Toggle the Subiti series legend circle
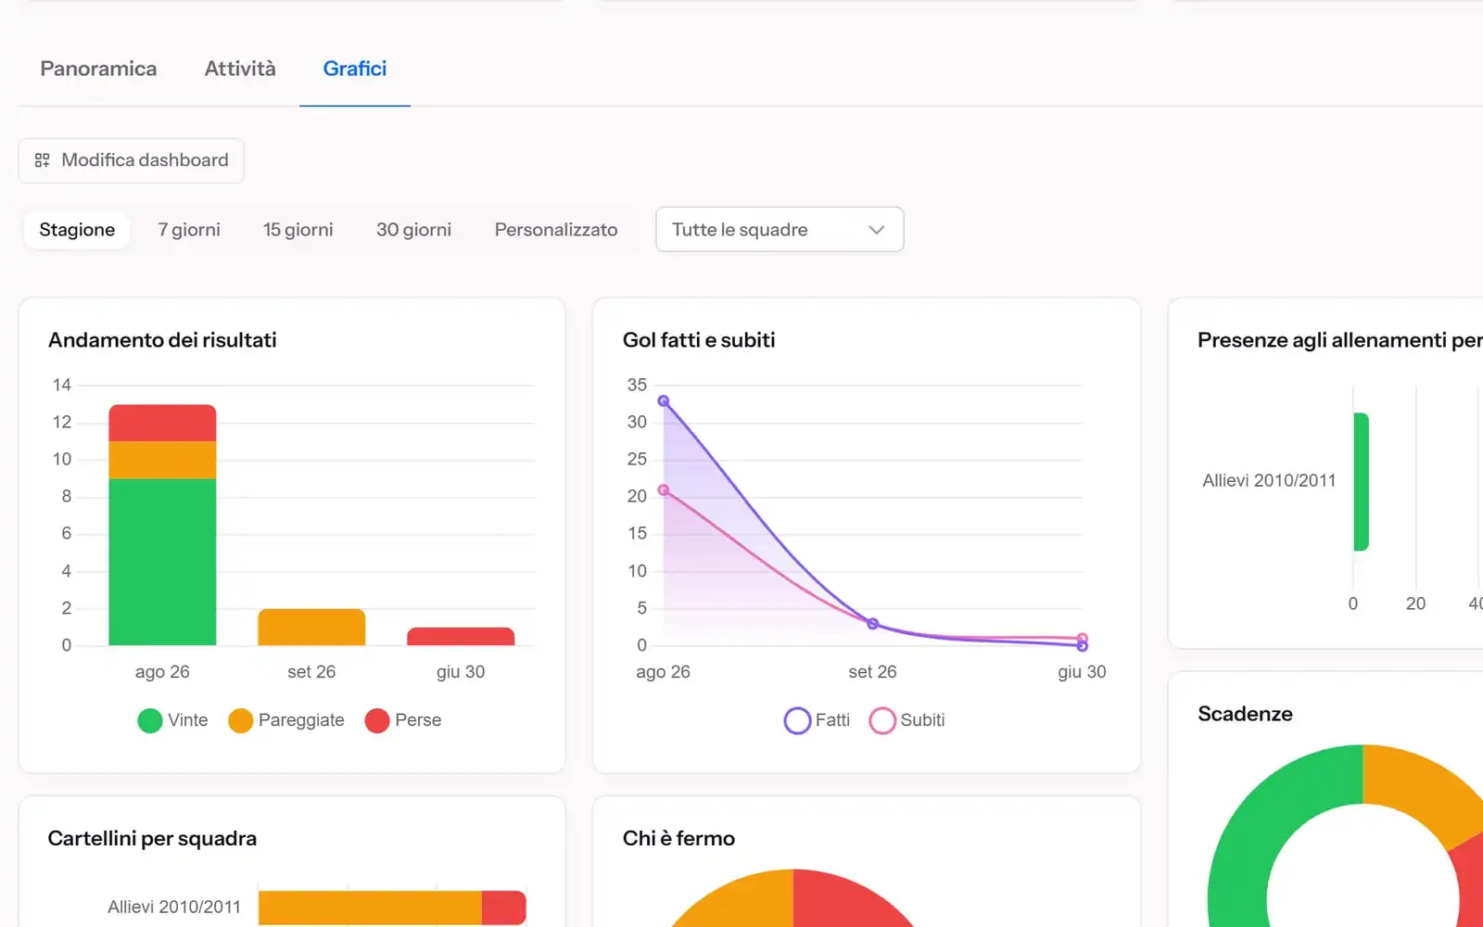Screen dimensions: 1483x927 tap(882, 720)
